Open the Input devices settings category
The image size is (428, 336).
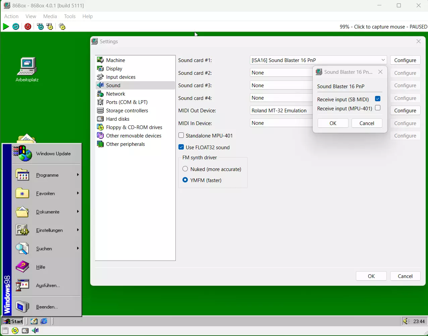(x=135, y=77)
